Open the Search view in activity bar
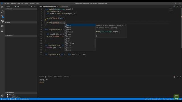This screenshot has height=102, width=182. [x=2, y=12]
